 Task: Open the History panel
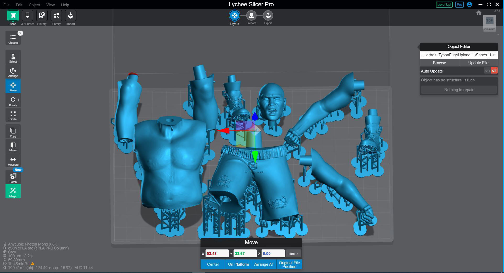click(42, 16)
